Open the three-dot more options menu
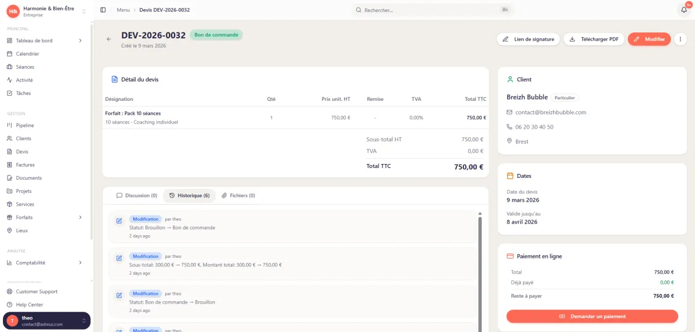 click(x=681, y=39)
